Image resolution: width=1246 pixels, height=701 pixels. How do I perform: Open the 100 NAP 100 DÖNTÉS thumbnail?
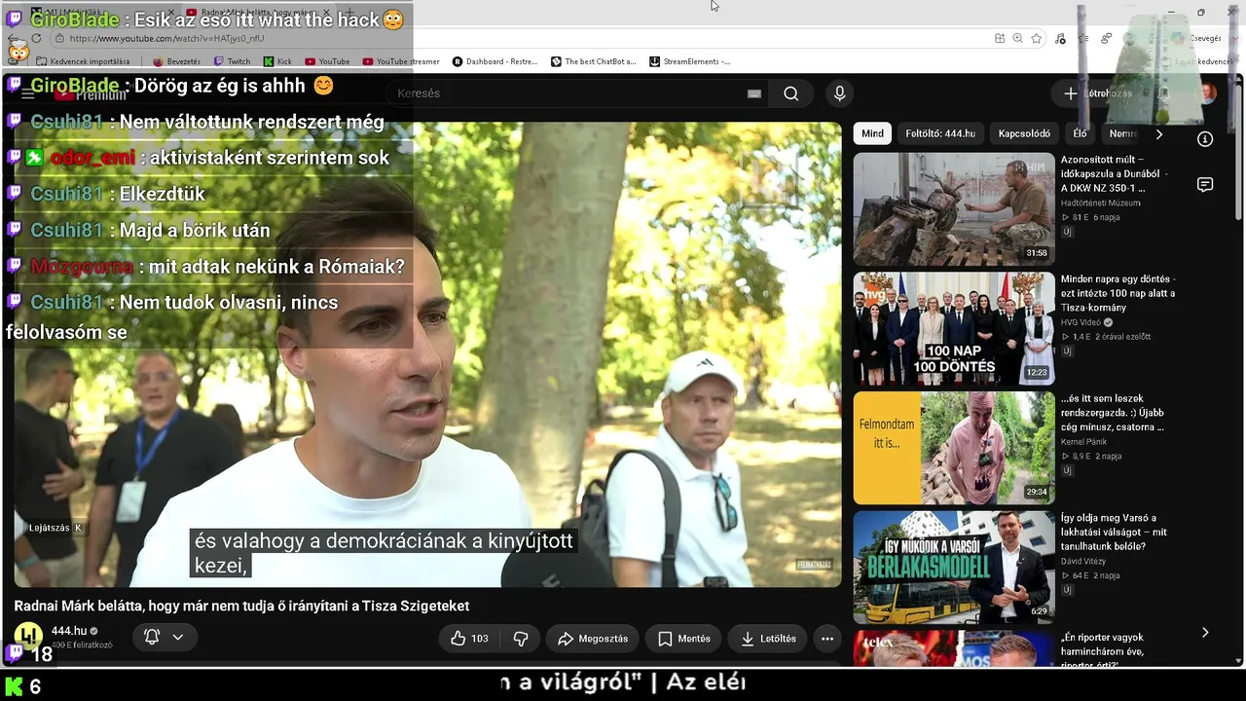click(x=954, y=328)
